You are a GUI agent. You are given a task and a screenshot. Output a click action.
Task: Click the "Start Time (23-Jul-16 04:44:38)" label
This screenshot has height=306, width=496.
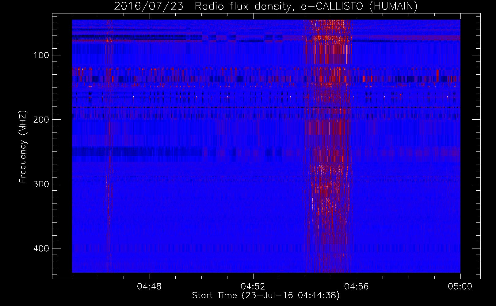266,296
